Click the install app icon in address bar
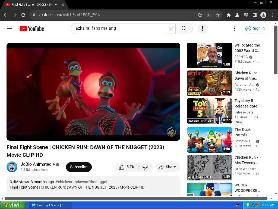The width and height of the screenshot is (278, 209). (x=200, y=15)
